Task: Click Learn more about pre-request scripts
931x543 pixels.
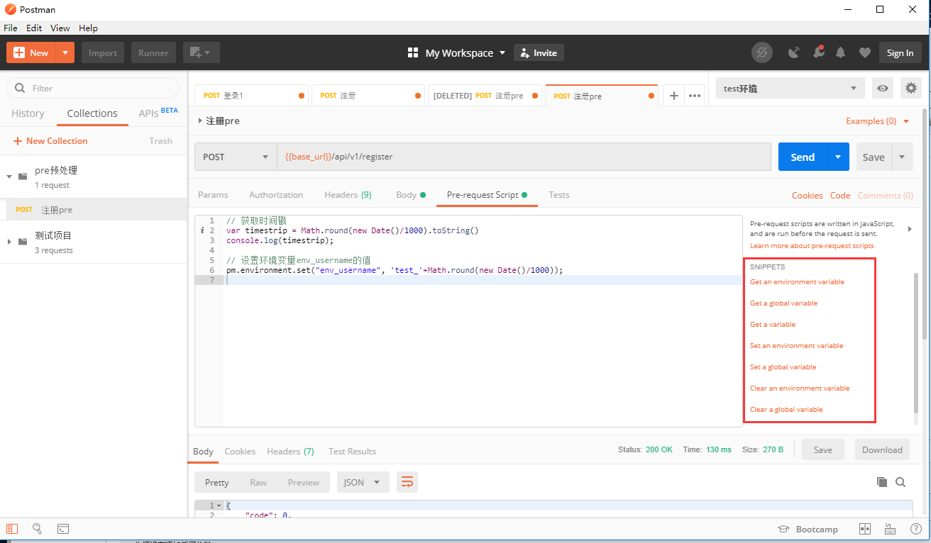Action: tap(812, 245)
